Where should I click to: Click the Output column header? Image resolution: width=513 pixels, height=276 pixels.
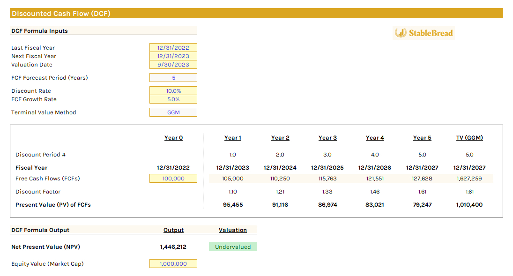173,230
